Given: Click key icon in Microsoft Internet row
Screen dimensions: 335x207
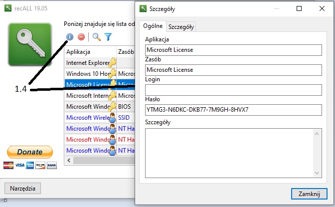Looking at the screenshot, I should coord(113,96).
